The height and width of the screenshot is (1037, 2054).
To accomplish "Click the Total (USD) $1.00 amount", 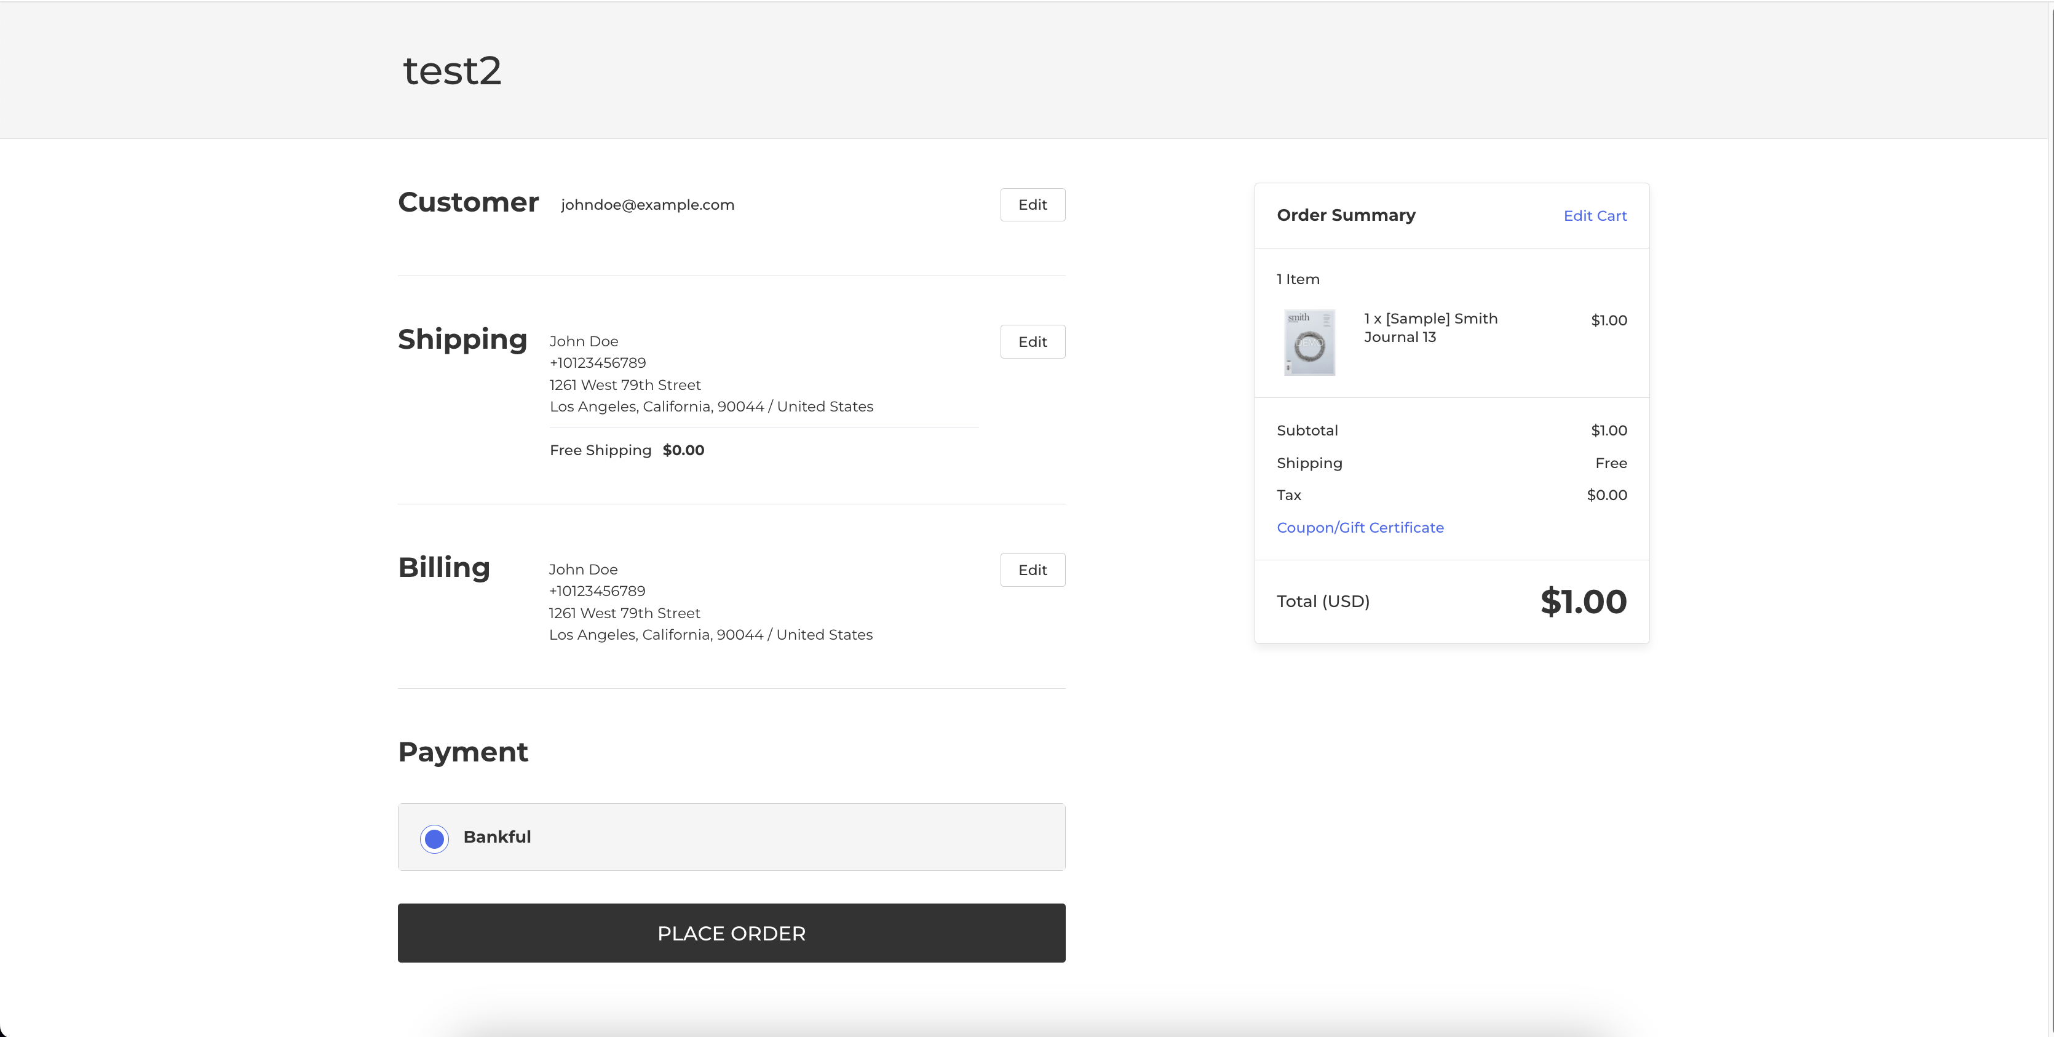I will 1583,602.
